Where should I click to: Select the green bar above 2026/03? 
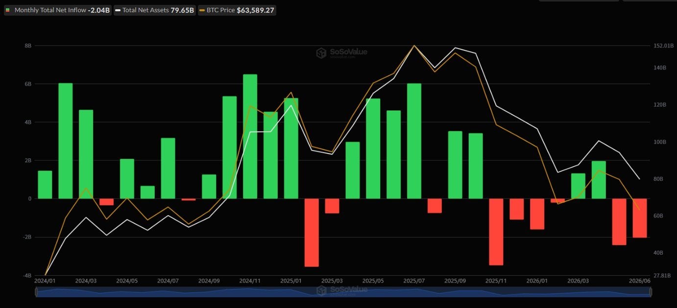(578, 186)
